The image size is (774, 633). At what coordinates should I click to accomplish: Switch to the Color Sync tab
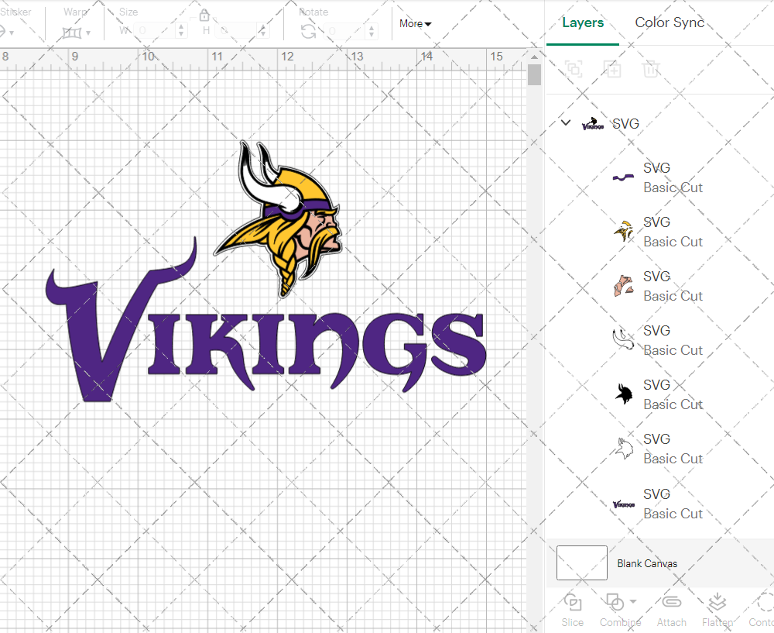[670, 22]
